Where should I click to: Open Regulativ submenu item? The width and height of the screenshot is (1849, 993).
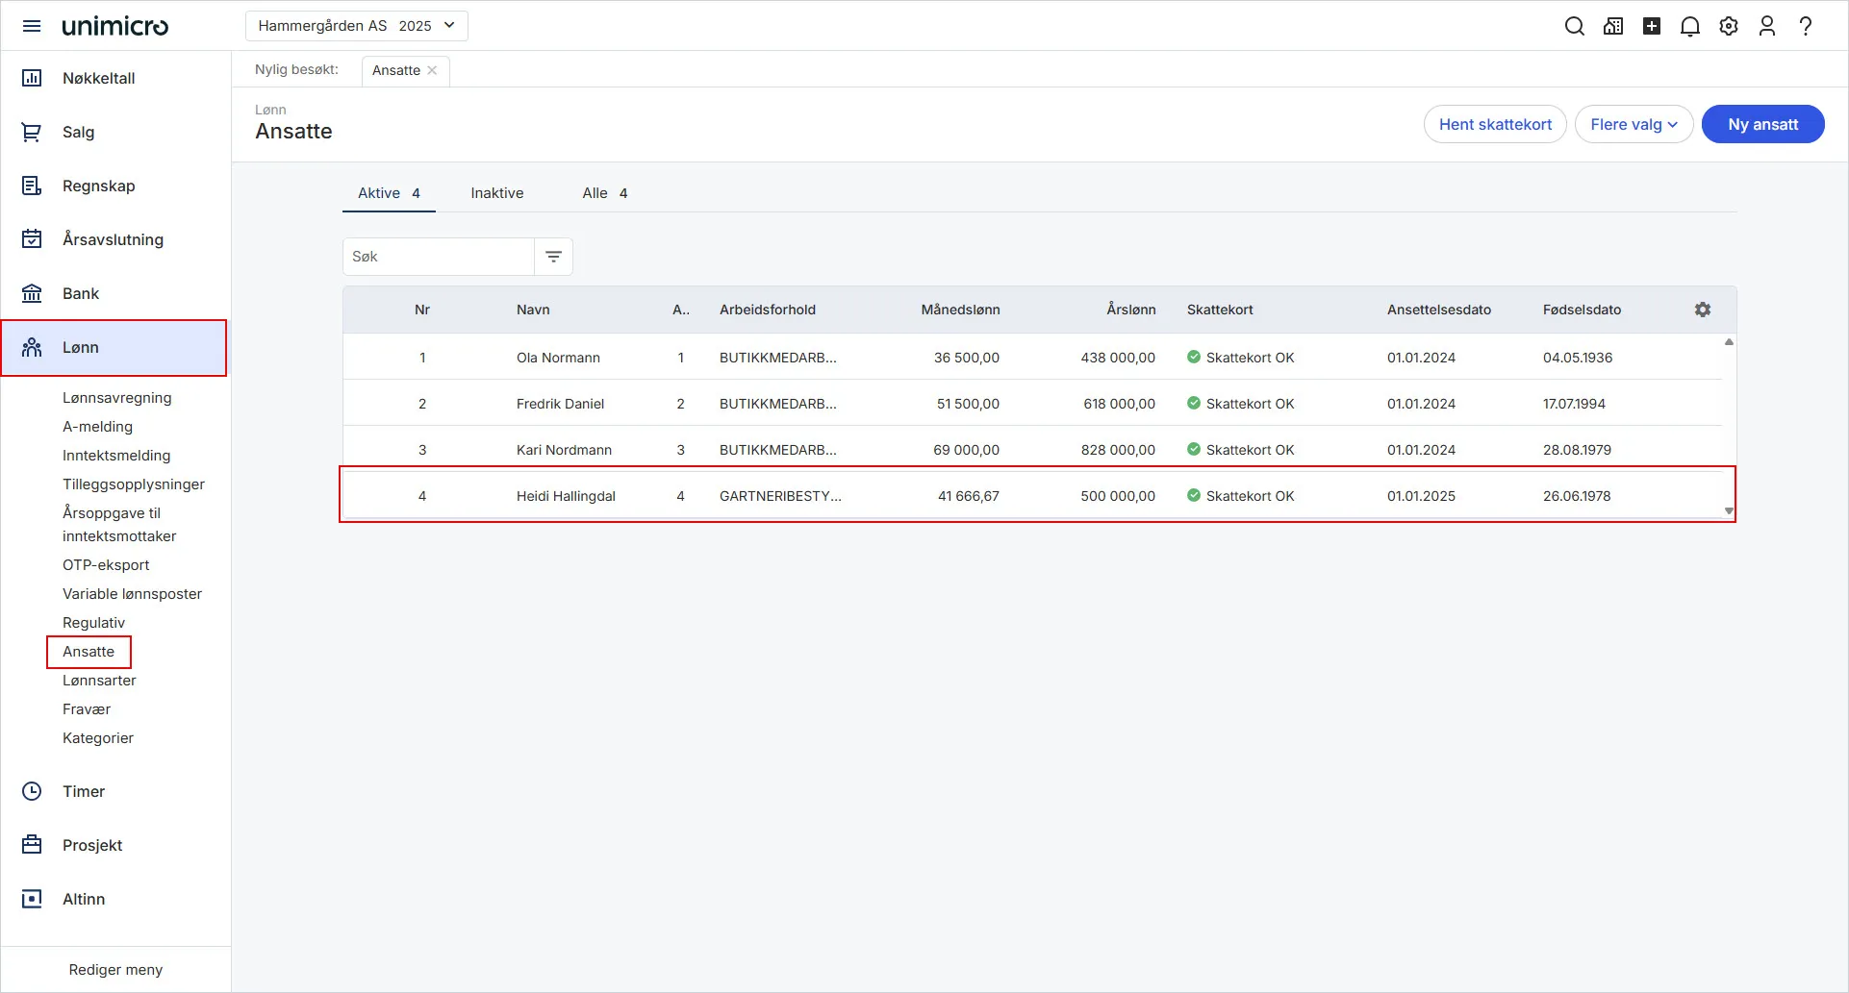coord(94,623)
